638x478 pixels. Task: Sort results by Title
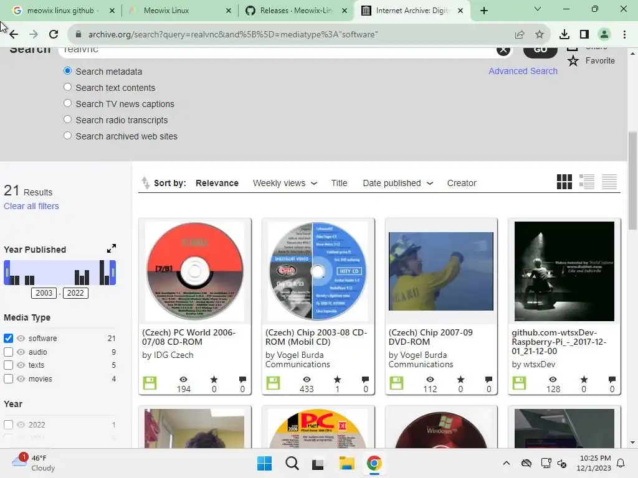tap(339, 184)
